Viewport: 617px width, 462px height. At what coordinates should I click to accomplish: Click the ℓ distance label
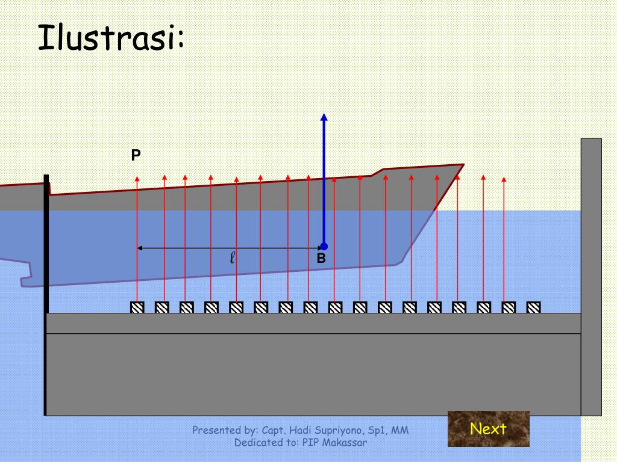coord(232,258)
